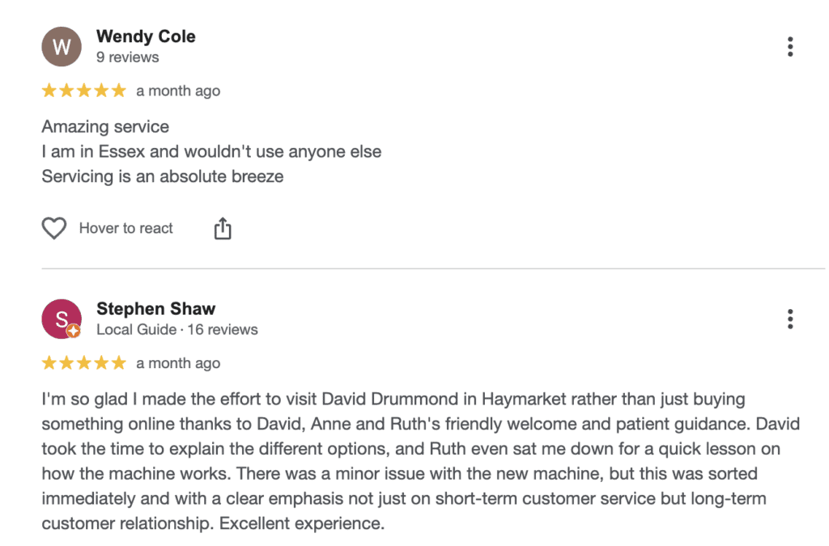Open the three-dot menu for Wendy Cole's review
829x546 pixels.
pos(790,47)
